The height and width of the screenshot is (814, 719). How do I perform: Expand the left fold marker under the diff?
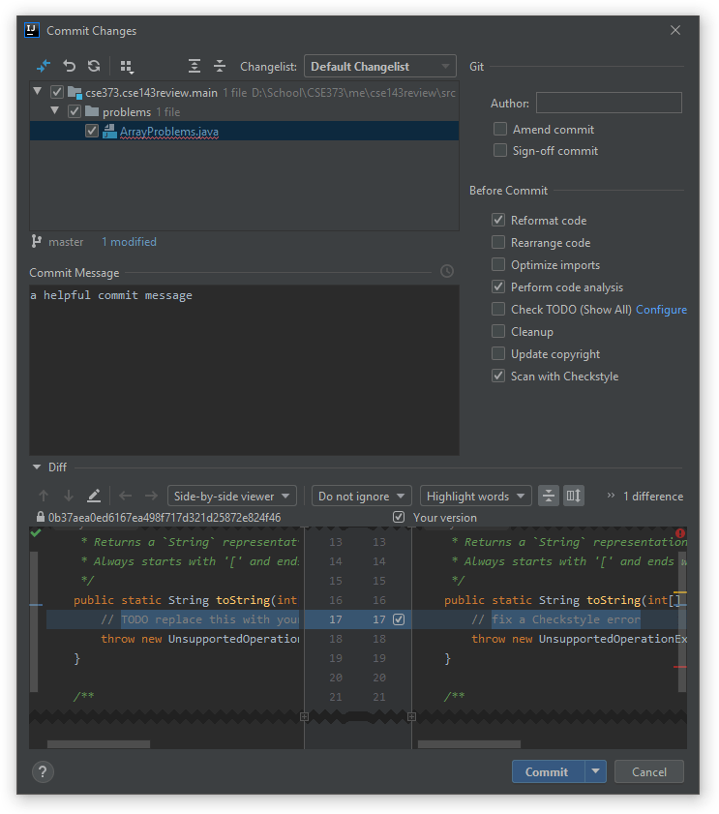305,717
